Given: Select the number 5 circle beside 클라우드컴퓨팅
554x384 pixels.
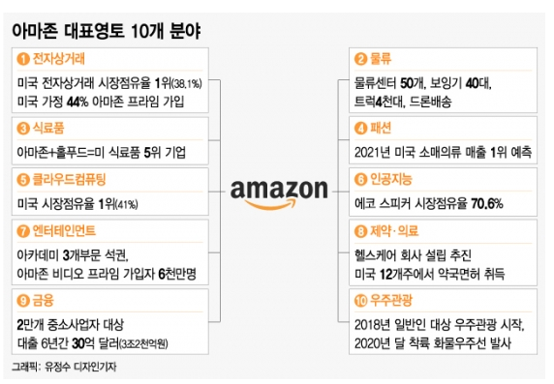Looking at the screenshot, I should pyautogui.click(x=23, y=180).
